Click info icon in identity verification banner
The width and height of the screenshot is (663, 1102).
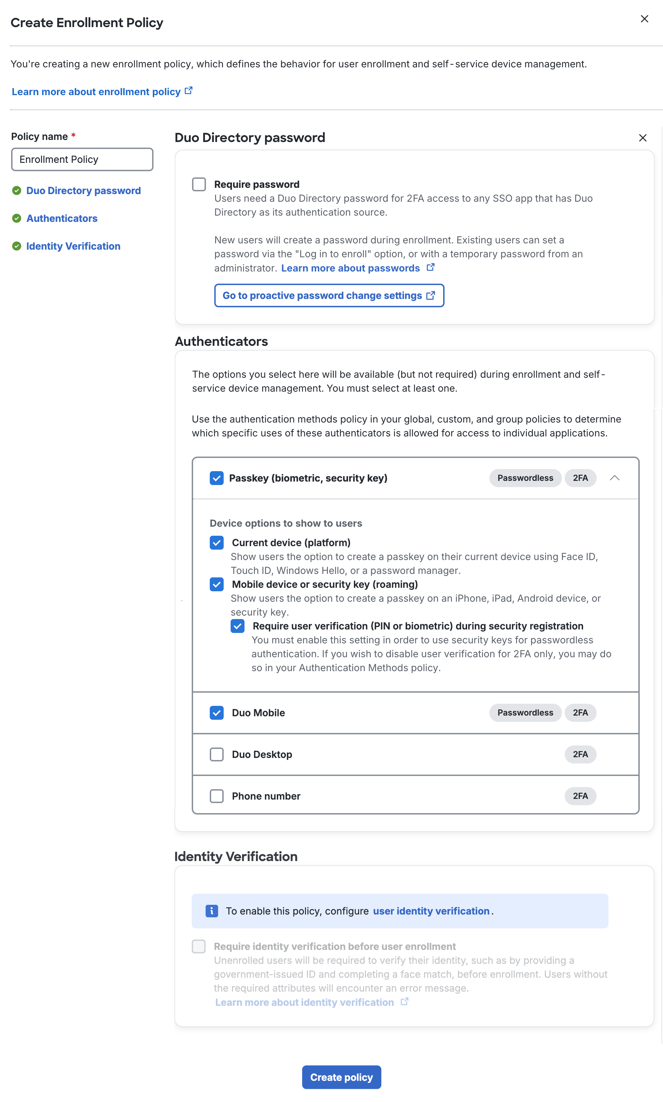210,910
